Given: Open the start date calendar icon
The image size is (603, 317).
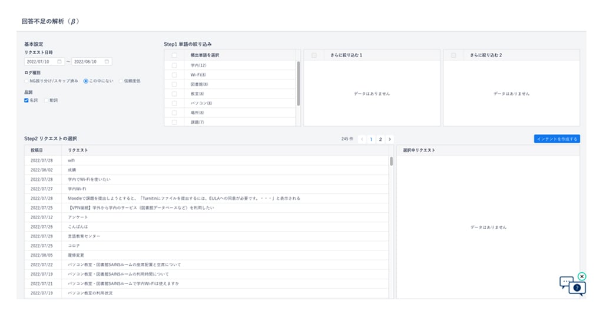Looking at the screenshot, I should click(59, 61).
